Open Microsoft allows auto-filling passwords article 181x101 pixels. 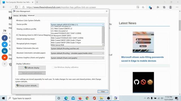pyautogui.click(x=143, y=59)
